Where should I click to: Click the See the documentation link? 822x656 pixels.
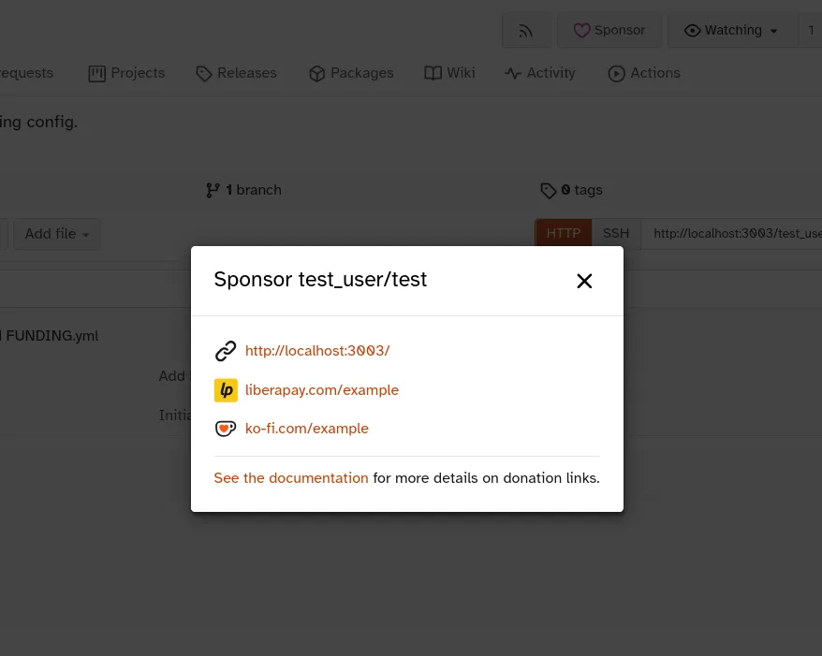pos(291,478)
